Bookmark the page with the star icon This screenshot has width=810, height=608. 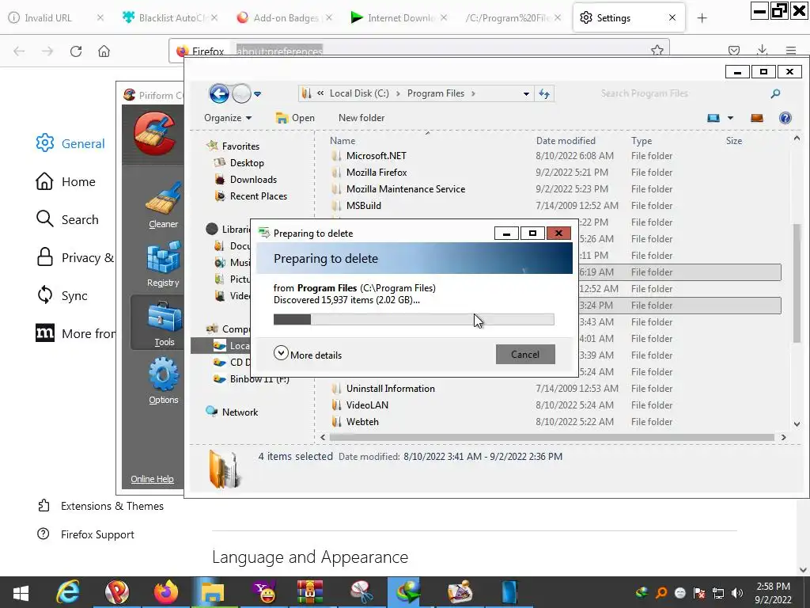[657, 51]
